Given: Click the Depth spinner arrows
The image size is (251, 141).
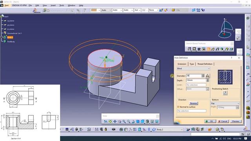Looking at the screenshot, I should (207, 80).
